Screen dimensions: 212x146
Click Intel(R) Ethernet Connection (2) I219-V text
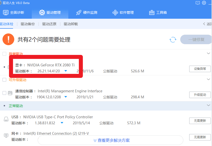pyautogui.click(x=56, y=134)
